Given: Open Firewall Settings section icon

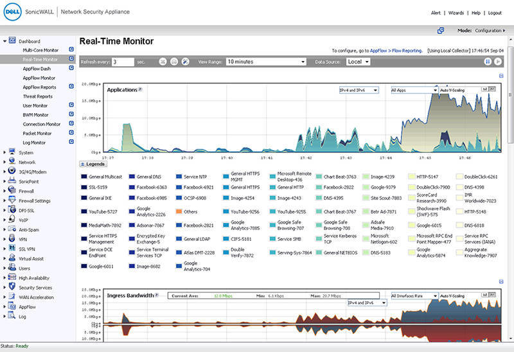Looking at the screenshot, I should pyautogui.click(x=12, y=200).
